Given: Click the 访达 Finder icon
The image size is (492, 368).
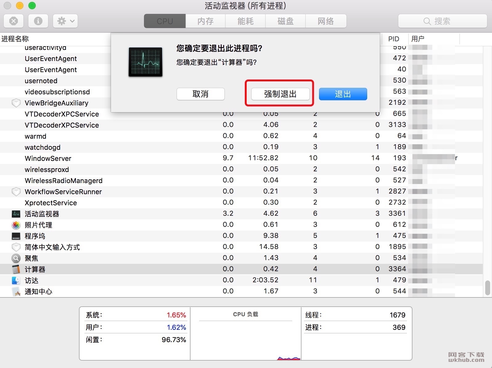Looking at the screenshot, I should point(16,280).
